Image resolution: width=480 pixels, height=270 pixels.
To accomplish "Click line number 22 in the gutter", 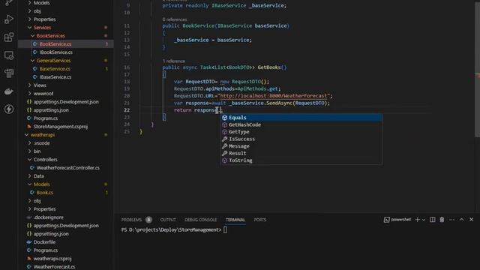I will [127, 110].
